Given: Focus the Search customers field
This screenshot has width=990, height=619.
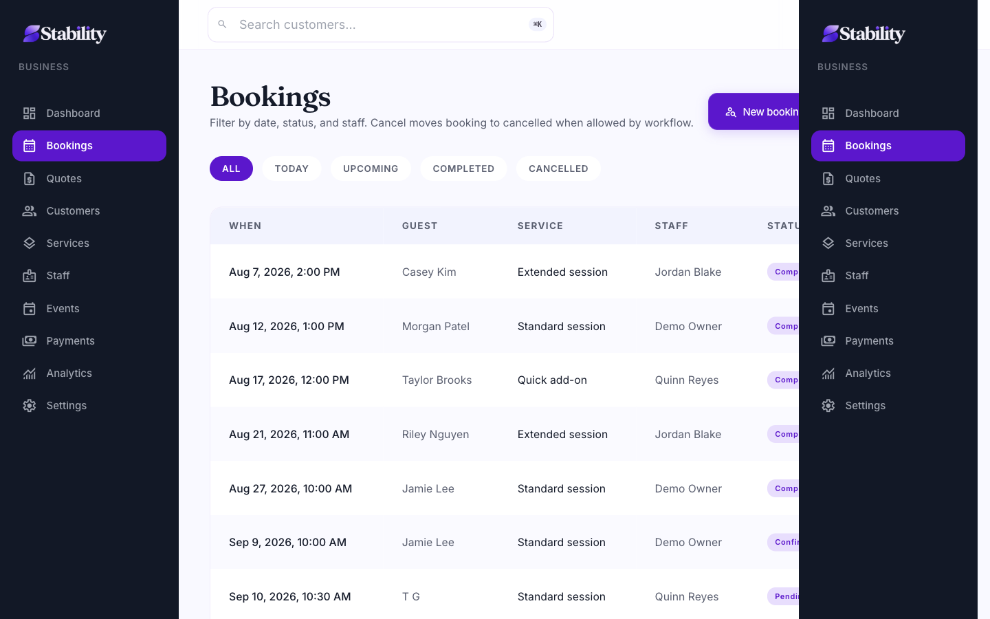Looking at the screenshot, I should [x=381, y=25].
